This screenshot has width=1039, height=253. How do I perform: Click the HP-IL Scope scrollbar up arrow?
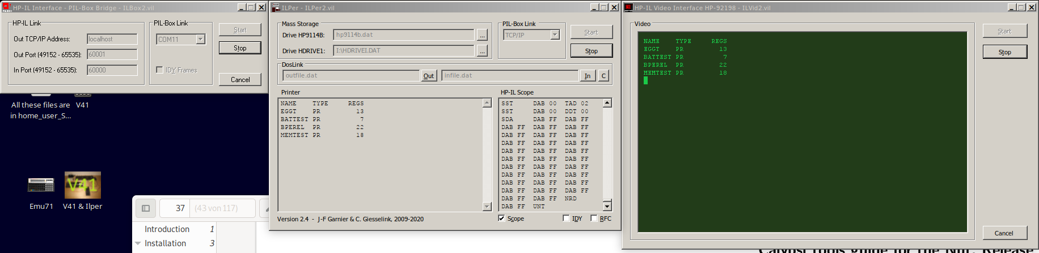point(607,103)
